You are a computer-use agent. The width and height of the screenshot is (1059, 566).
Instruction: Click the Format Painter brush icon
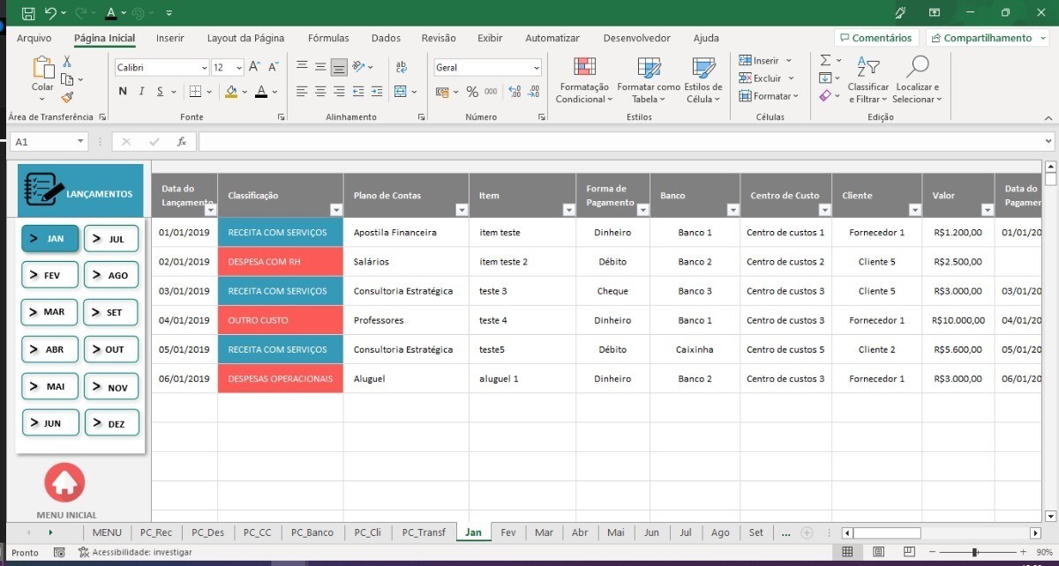click(67, 98)
